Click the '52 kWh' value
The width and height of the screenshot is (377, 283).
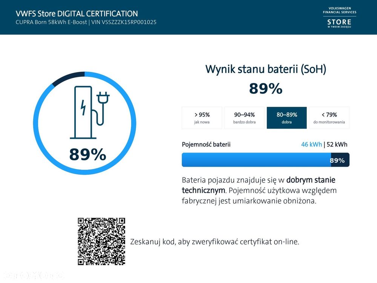pyautogui.click(x=337, y=145)
